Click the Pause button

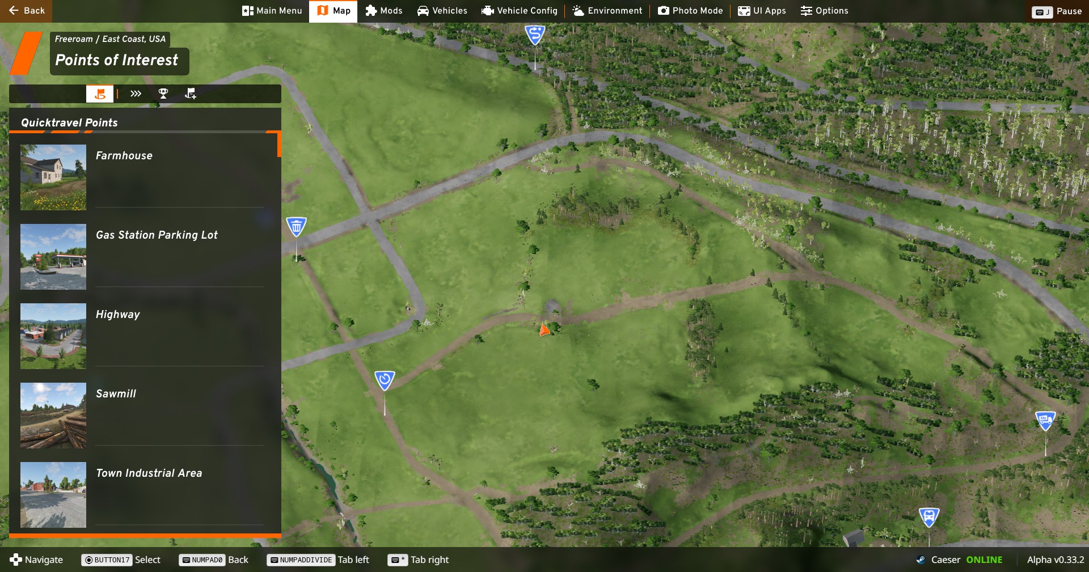[x=1057, y=11]
